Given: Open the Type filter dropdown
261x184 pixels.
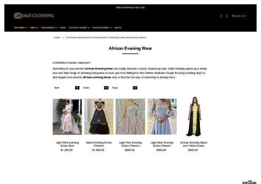Looking at the screenshot, I should [124, 88].
